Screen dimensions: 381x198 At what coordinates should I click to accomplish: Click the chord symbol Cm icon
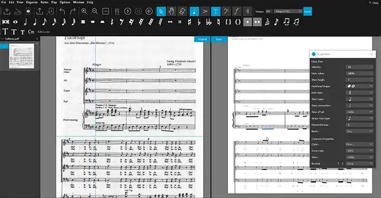[31, 32]
